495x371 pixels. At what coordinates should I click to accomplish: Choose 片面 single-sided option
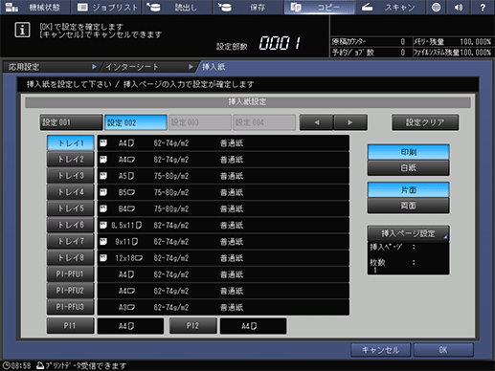tap(409, 189)
